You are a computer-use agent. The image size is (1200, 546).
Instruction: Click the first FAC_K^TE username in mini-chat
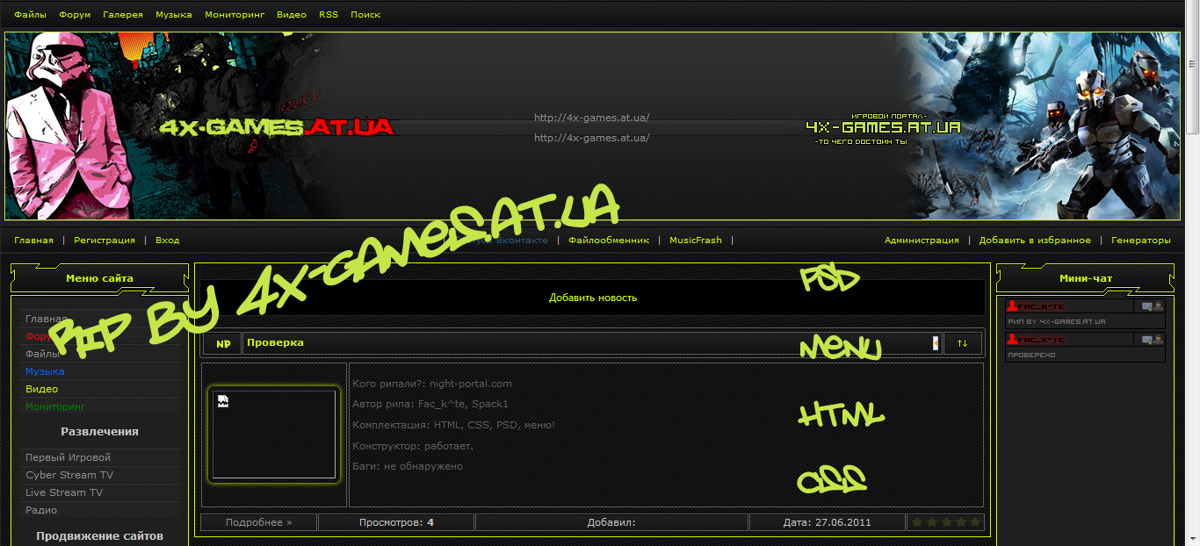pos(1041,306)
